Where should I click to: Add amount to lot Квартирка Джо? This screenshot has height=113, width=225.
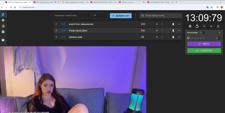(157, 31)
